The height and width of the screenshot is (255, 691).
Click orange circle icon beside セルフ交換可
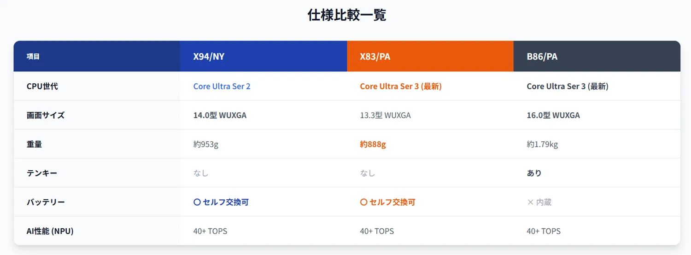click(x=363, y=202)
